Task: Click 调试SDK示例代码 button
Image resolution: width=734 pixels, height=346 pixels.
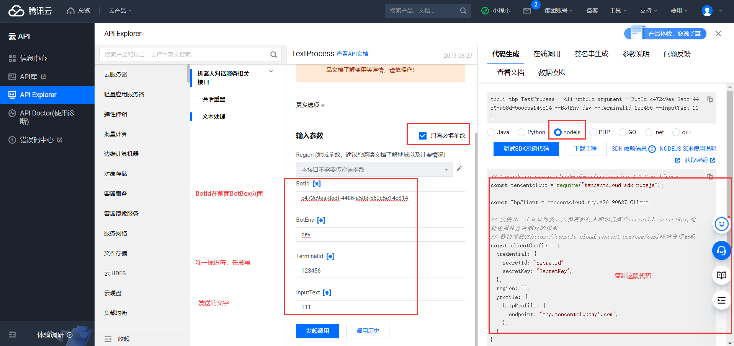Action: coord(526,149)
